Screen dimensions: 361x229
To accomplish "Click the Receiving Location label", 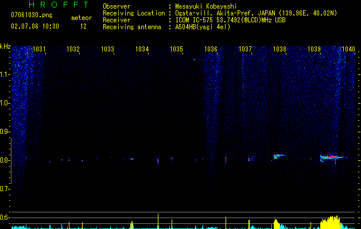I will click(134, 13).
